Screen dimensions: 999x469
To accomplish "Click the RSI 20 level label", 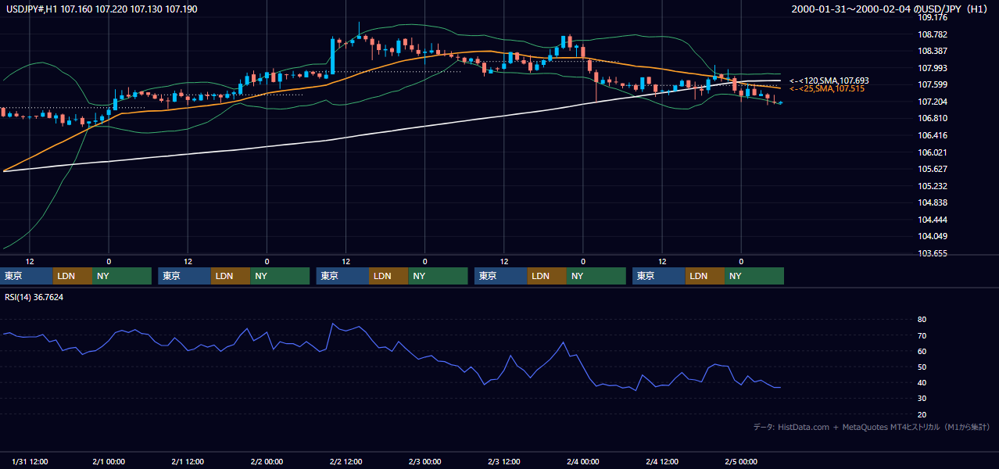I will coord(922,414).
